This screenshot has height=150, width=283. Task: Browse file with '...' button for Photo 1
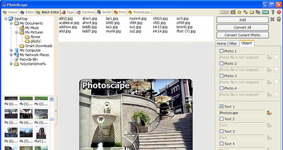276,57
